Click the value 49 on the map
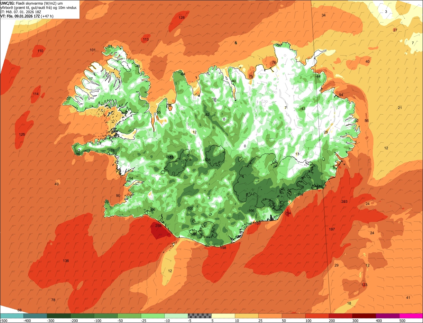 click(57, 184)
